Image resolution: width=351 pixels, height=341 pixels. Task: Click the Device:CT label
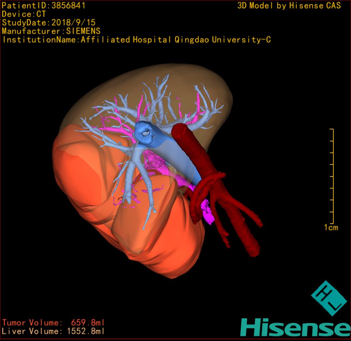24,14
